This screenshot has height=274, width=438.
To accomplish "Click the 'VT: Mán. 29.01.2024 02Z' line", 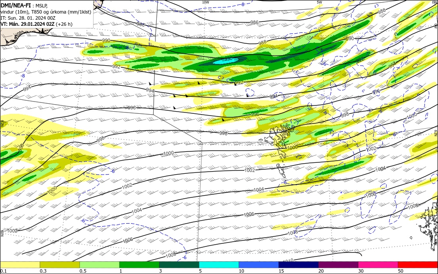I will tap(27, 24).
